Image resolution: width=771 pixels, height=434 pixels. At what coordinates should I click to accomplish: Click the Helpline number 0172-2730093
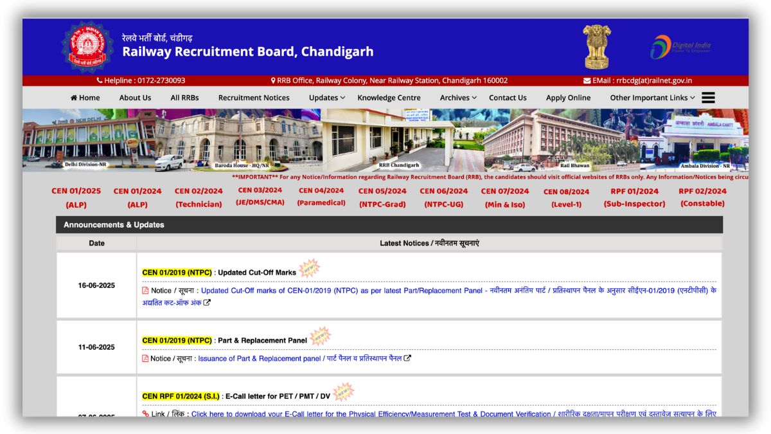pos(161,81)
